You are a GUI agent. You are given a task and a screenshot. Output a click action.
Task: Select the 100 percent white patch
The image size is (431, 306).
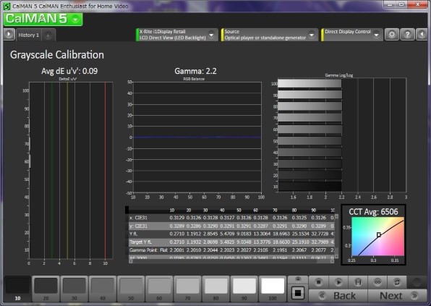pos(273,289)
